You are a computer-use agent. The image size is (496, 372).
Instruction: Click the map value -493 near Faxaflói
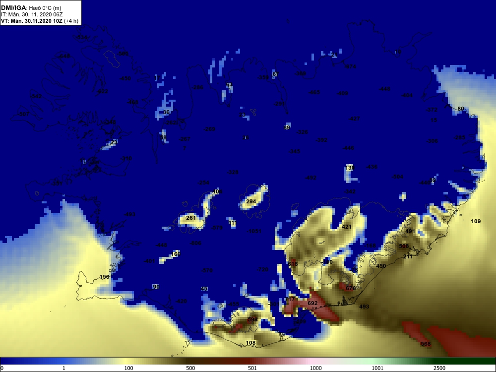click(129, 214)
